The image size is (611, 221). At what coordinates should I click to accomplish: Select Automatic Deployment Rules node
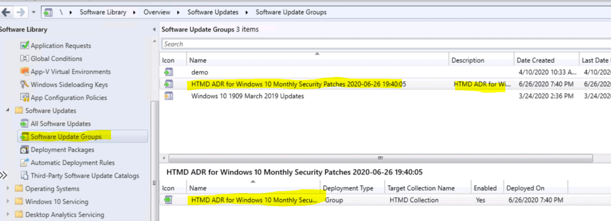point(73,163)
